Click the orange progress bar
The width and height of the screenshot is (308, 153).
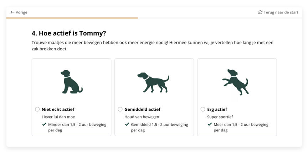point(72,18)
